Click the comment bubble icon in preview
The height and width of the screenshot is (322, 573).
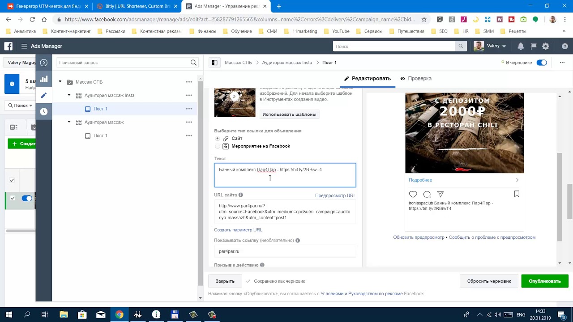pyautogui.click(x=427, y=194)
